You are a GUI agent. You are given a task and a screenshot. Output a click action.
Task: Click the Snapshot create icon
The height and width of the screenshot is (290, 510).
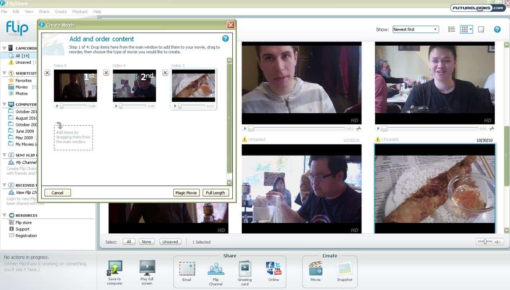pos(344,269)
